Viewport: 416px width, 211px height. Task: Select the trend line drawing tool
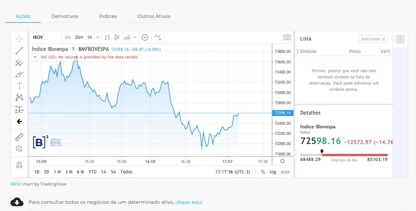pos(19,51)
